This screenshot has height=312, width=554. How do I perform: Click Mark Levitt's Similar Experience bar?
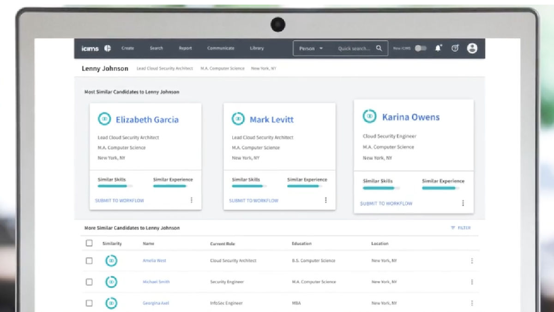[x=305, y=186]
